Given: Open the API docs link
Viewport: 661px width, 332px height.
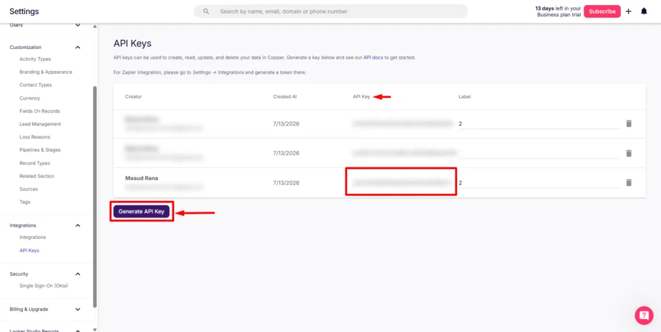Looking at the screenshot, I should pos(373,57).
